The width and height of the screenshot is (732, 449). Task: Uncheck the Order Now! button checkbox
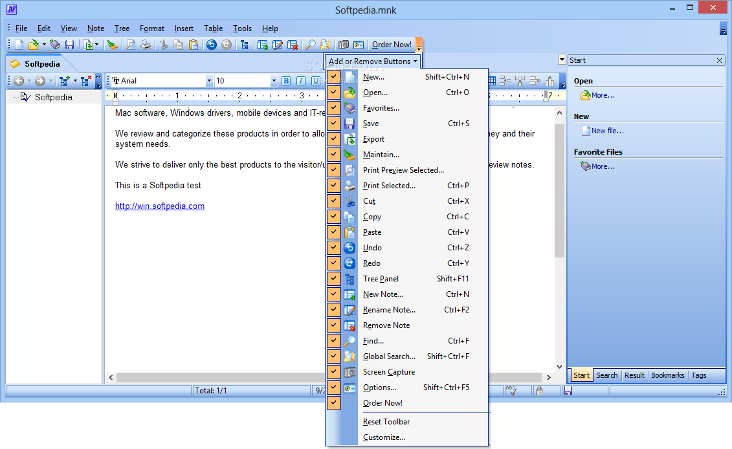coord(334,403)
